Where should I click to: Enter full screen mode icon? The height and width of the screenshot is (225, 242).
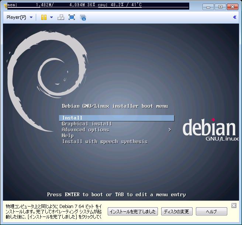[72, 17]
